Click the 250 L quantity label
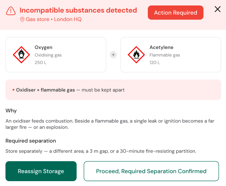Image resolution: width=226 pixels, height=186 pixels. click(40, 62)
